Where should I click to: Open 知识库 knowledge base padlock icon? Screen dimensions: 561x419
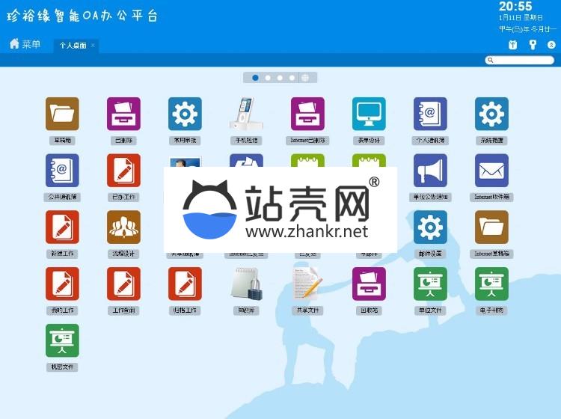click(x=246, y=284)
